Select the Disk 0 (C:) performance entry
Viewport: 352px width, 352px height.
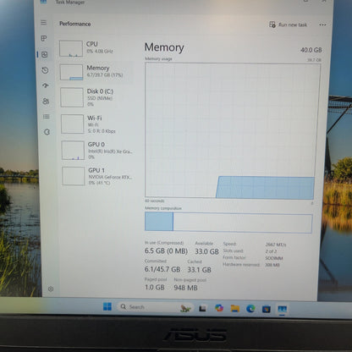(96, 97)
